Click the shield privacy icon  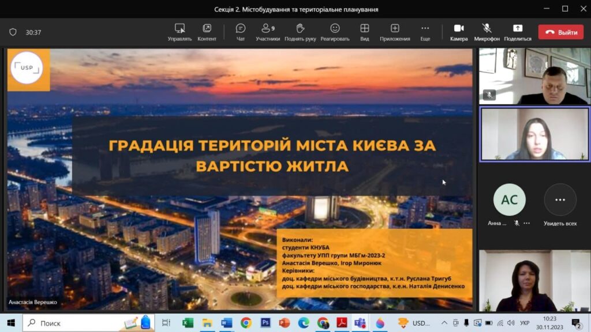(13, 32)
